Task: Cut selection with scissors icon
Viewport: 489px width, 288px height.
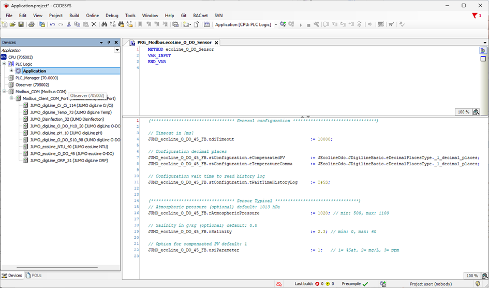Action: coord(69,24)
